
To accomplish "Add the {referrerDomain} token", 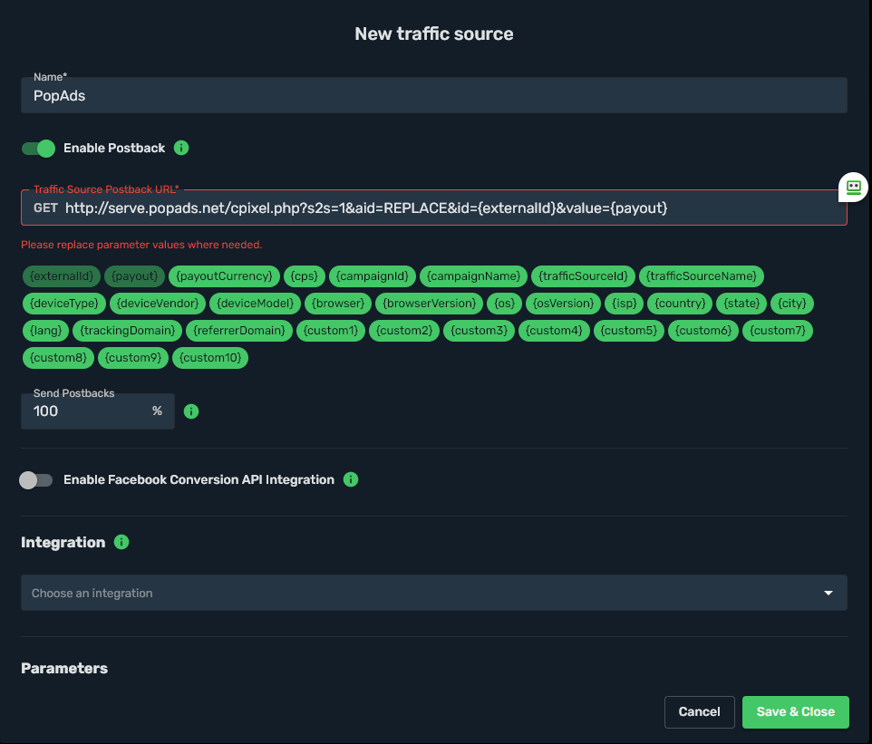I will [x=239, y=331].
